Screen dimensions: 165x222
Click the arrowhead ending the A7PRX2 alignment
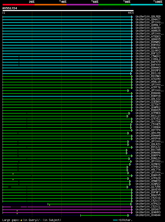click(x=128, y=167)
